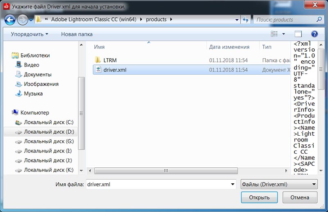
Task: Click file list scroll left arrow
Action: click(x=90, y=171)
